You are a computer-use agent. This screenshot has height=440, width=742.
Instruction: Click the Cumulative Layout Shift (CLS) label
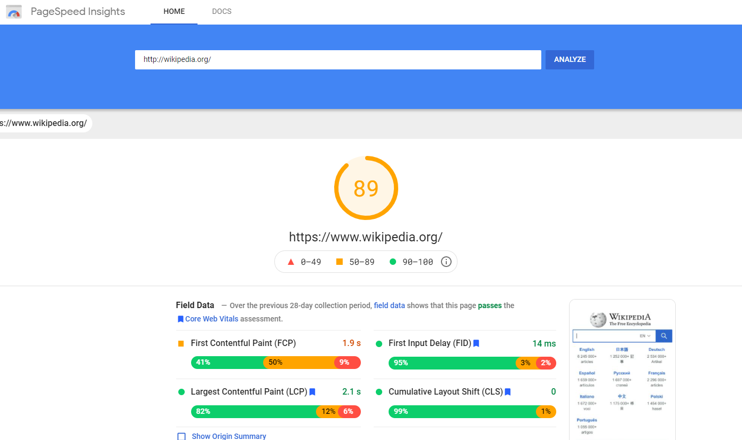coord(446,392)
